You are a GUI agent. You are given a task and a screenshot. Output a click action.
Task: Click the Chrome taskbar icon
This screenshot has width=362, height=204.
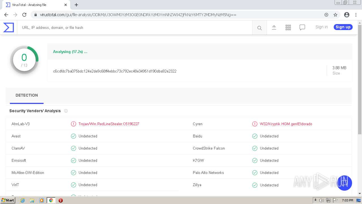tap(51, 200)
